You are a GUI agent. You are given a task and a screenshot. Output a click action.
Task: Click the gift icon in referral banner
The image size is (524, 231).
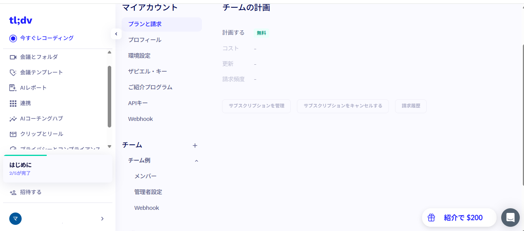(x=431, y=218)
